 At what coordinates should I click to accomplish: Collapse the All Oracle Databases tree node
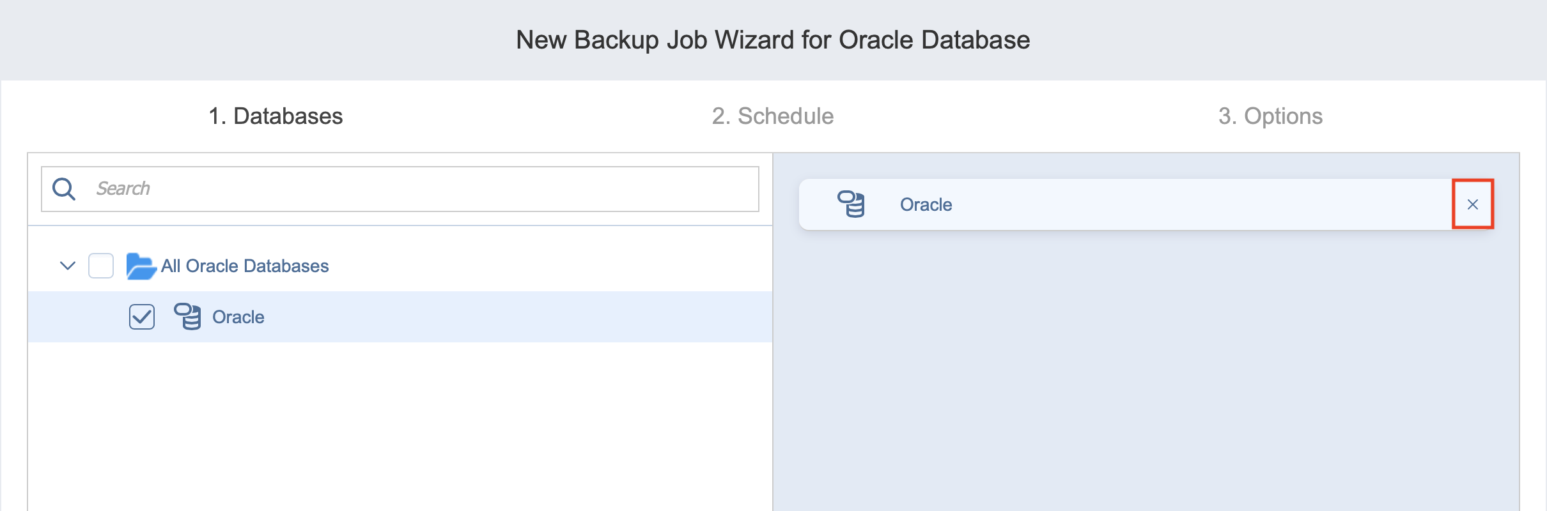68,266
